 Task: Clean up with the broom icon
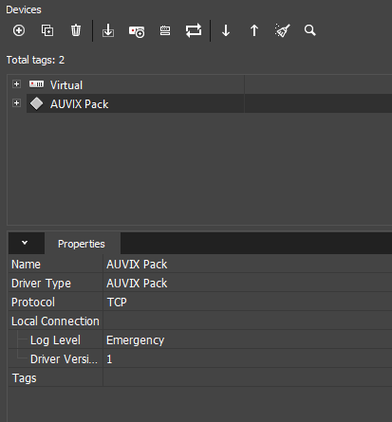click(282, 30)
